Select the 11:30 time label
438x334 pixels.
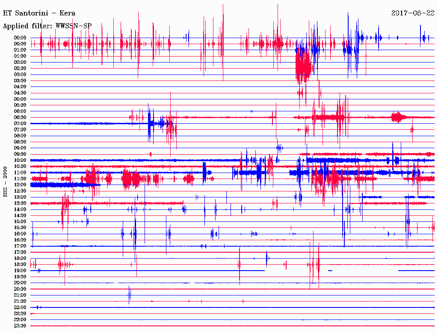point(20,179)
